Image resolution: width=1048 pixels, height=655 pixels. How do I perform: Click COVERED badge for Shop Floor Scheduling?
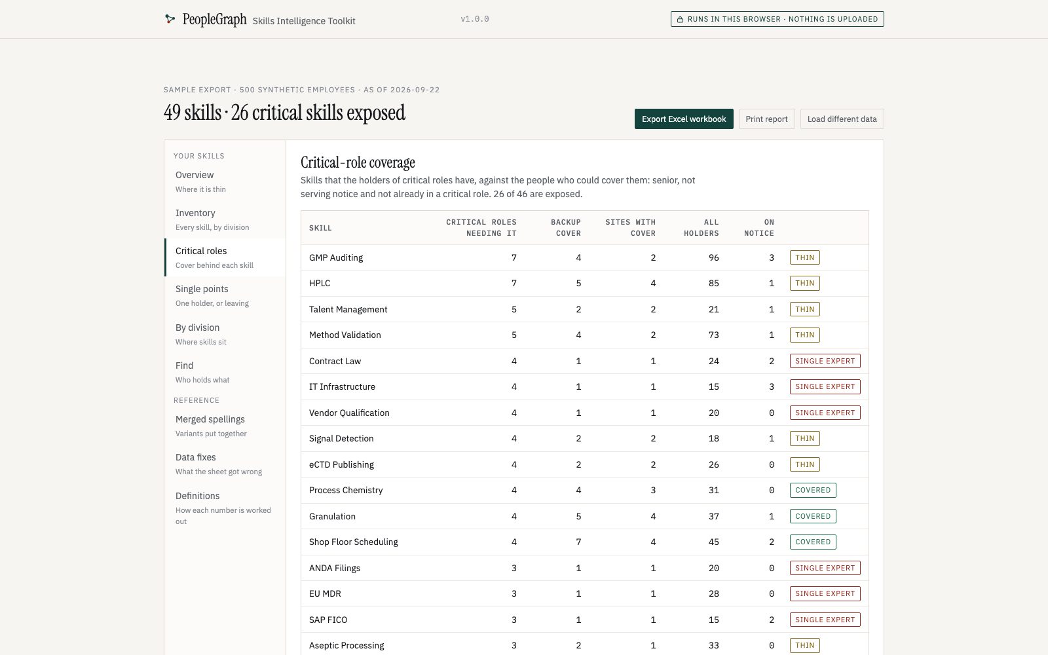pos(813,542)
